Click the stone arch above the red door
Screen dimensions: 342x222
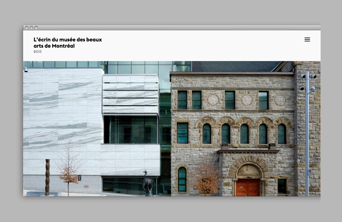tap(249, 162)
